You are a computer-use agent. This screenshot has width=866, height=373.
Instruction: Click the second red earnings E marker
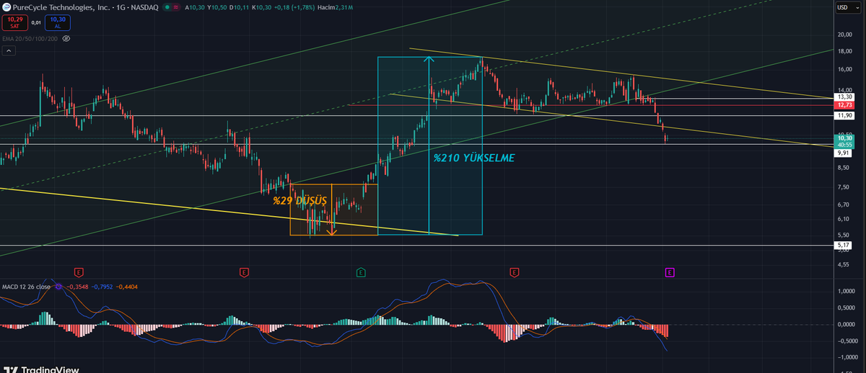tap(244, 272)
